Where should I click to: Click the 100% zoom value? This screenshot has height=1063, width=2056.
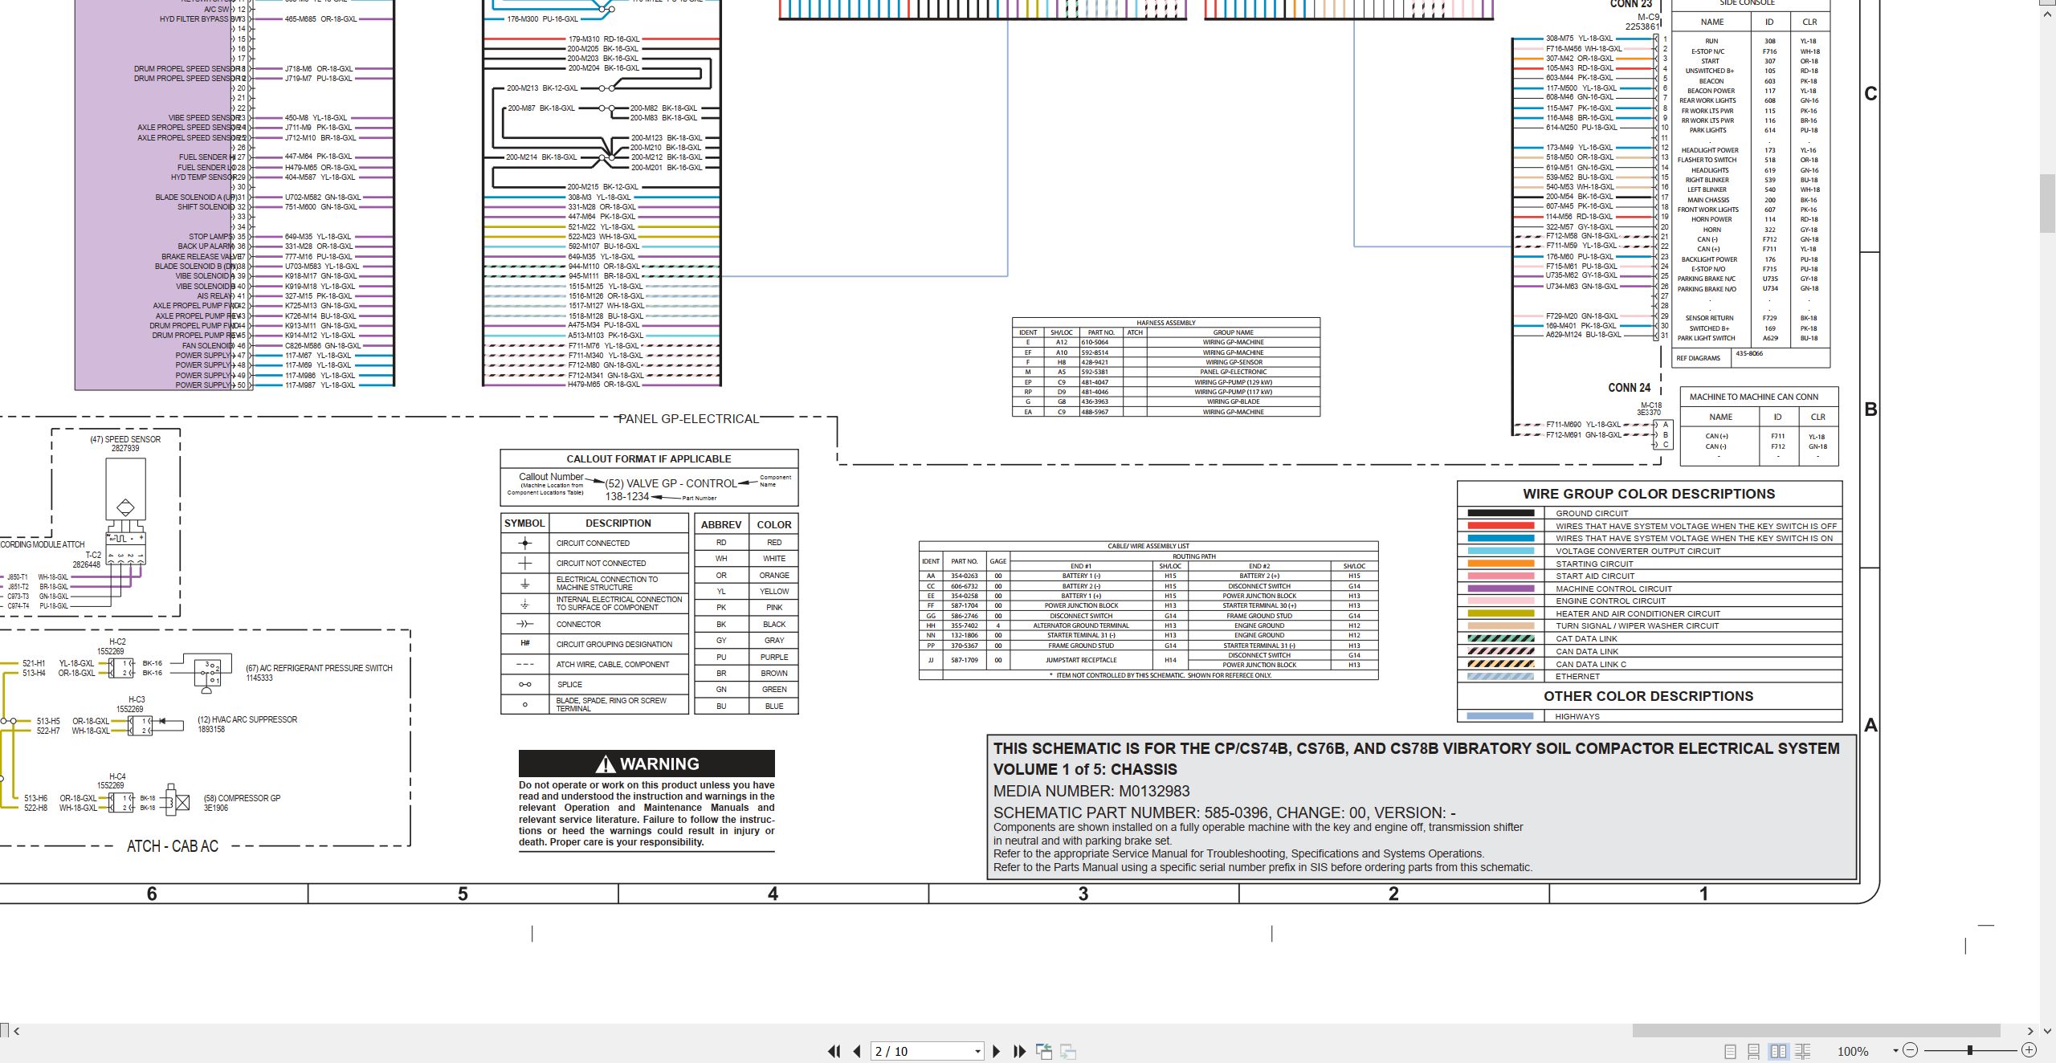(x=1854, y=1051)
